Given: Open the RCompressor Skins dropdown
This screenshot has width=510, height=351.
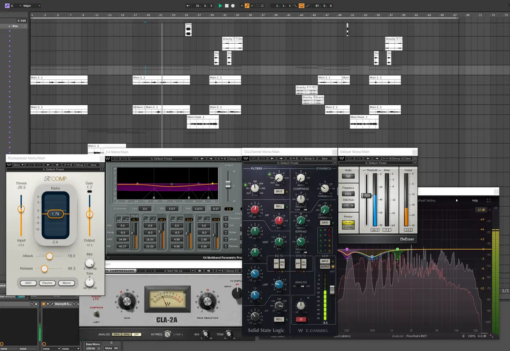Looking at the screenshot, I should point(19,165).
